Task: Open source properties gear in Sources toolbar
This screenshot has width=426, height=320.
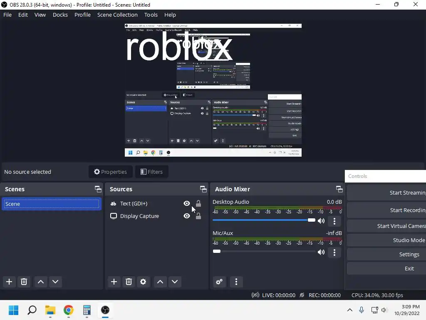Action: 143,282
